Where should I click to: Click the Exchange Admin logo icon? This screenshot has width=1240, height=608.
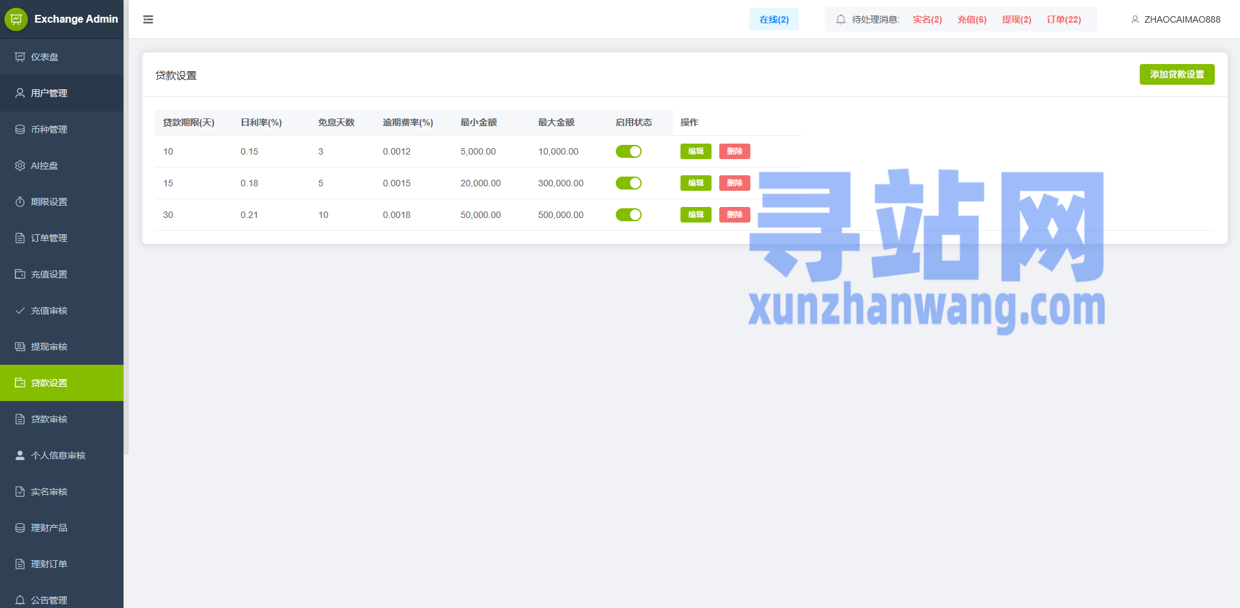click(16, 19)
